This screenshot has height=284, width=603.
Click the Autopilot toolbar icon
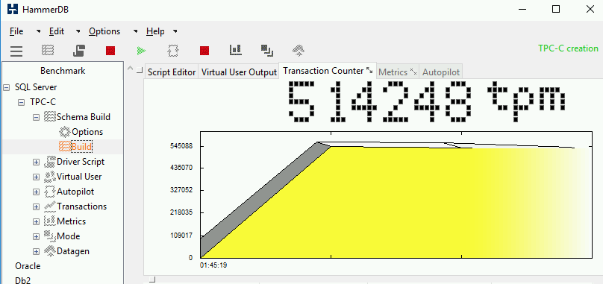coord(173,51)
